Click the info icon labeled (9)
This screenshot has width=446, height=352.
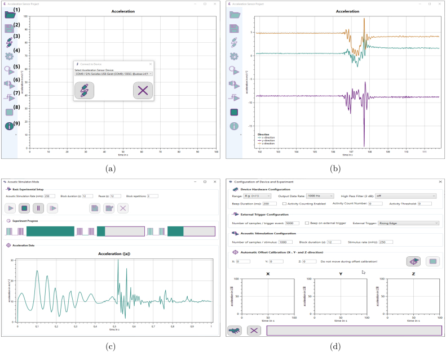click(10, 126)
